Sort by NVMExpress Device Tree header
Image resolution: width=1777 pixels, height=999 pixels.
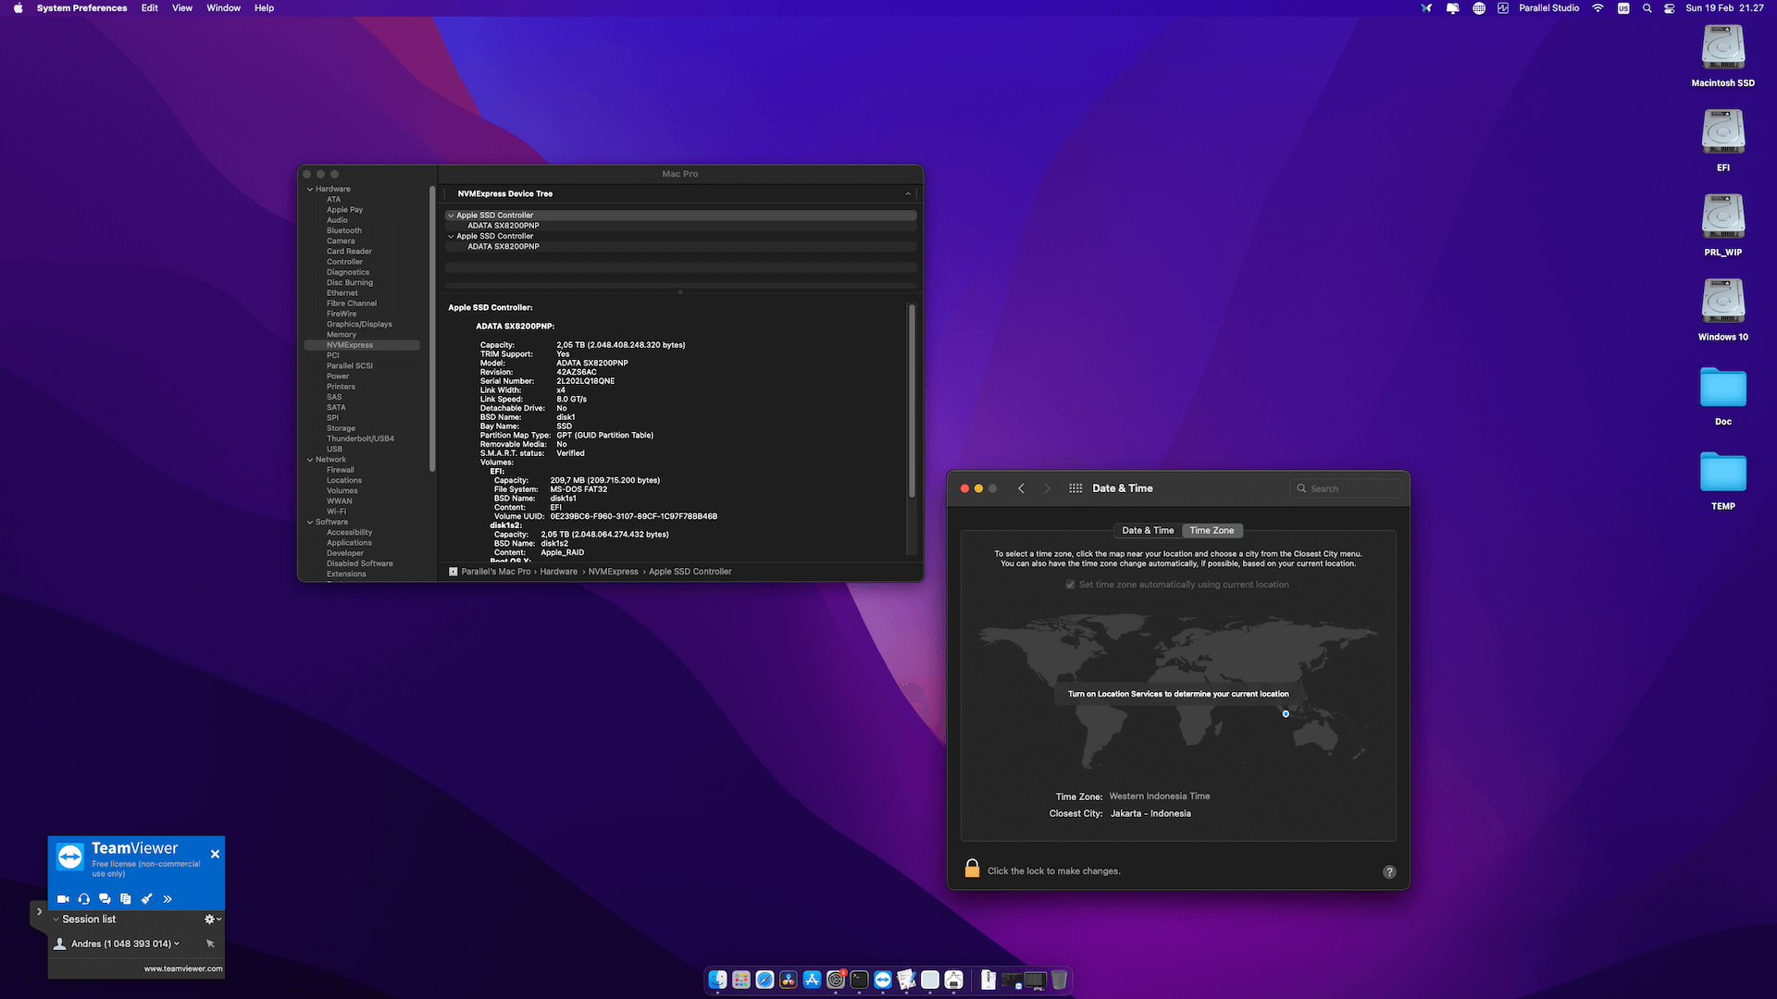pos(681,194)
